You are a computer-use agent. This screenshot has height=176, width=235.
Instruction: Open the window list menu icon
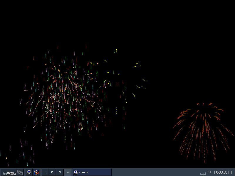(x=20, y=172)
